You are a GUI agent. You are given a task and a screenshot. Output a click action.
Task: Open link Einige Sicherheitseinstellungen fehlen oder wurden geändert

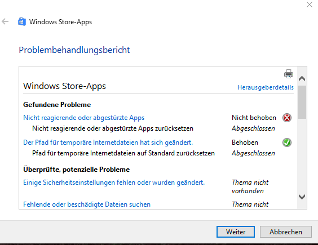[114, 182]
